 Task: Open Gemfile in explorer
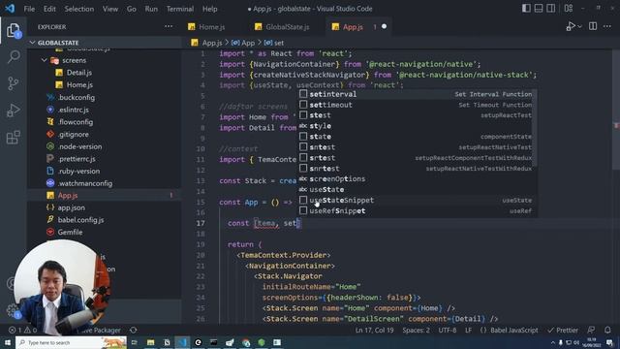click(x=70, y=233)
